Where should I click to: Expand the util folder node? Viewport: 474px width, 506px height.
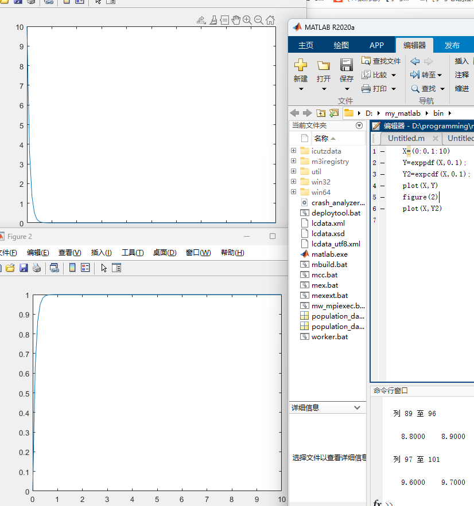pyautogui.click(x=293, y=171)
